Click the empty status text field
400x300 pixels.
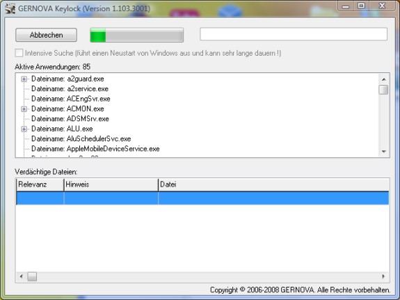tap(294, 34)
